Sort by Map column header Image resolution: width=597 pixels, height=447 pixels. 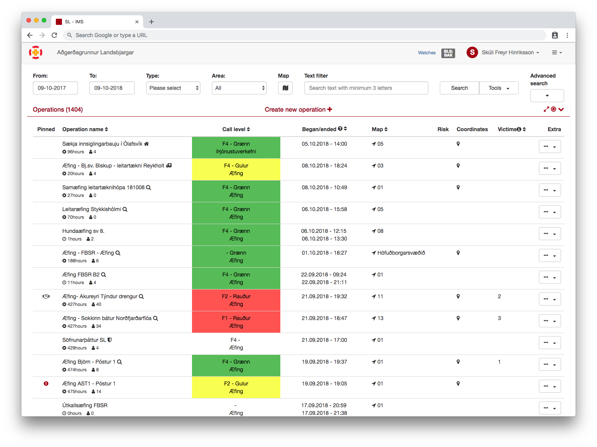pos(379,129)
